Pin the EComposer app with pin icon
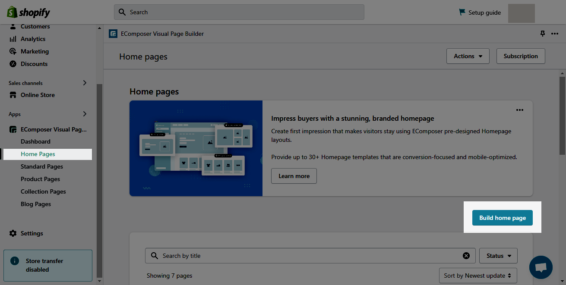The height and width of the screenshot is (285, 566). (x=543, y=34)
